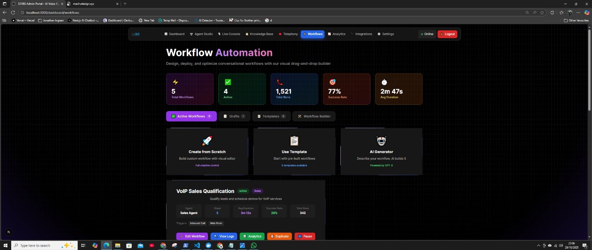The width and height of the screenshot is (592, 250).
Task: Click the page vertical scrollbar
Action: click(x=589, y=70)
